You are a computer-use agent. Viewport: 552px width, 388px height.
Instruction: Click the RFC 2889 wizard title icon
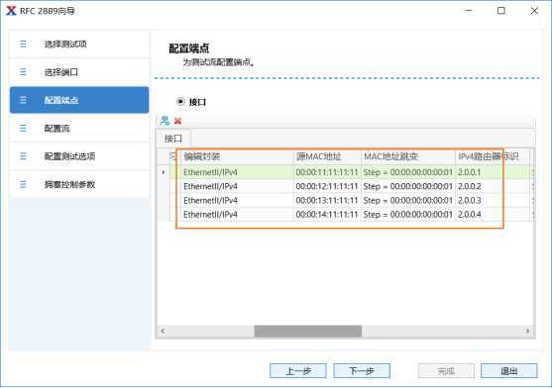click(11, 11)
